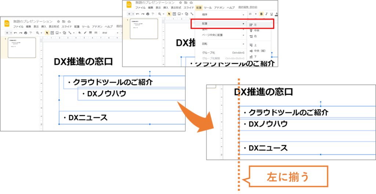Pick Text box tool in window with 配置 menu open
Image resolution: width=376 pixels, height=194 pixels.
click(x=174, y=14)
